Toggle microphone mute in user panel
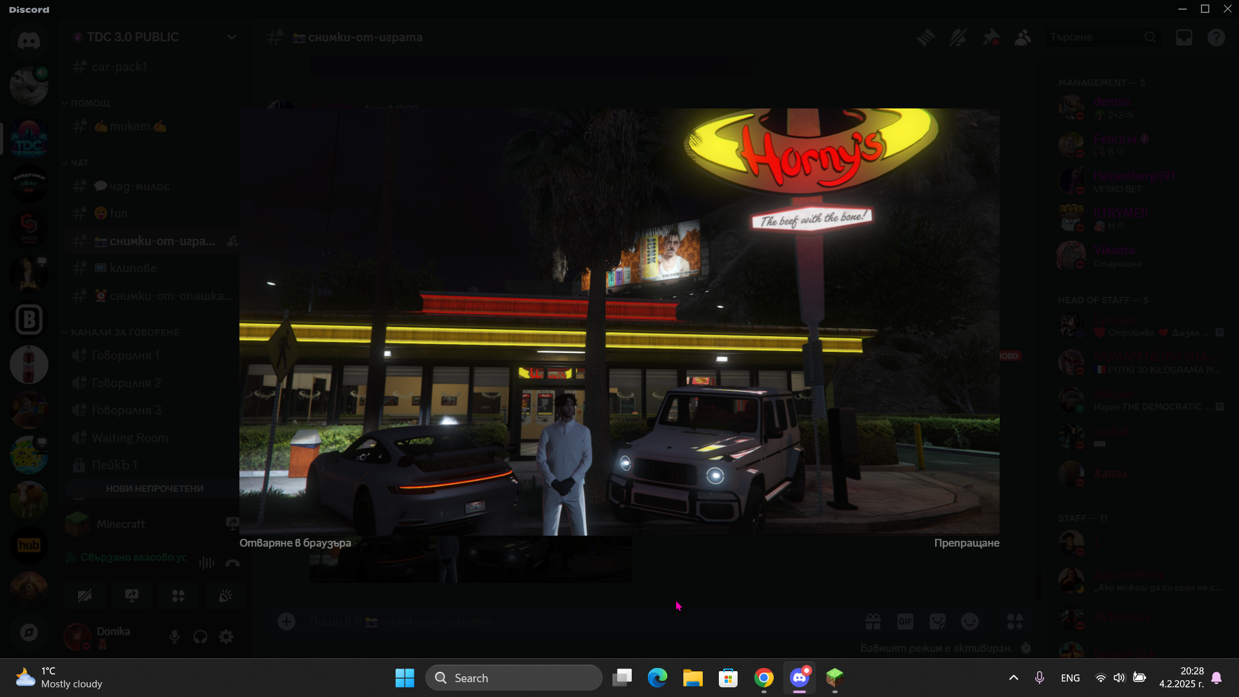This screenshot has width=1239, height=697. point(174,637)
